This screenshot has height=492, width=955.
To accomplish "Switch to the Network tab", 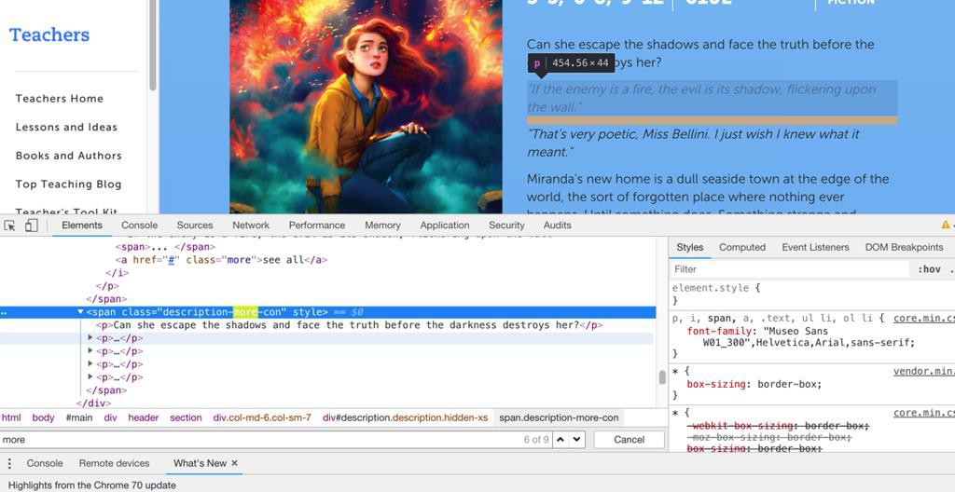I will [250, 225].
